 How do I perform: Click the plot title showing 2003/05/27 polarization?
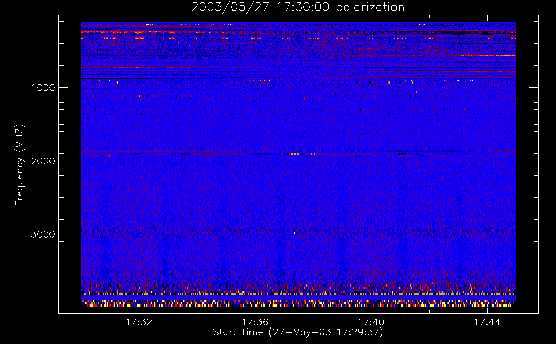tap(298, 7)
